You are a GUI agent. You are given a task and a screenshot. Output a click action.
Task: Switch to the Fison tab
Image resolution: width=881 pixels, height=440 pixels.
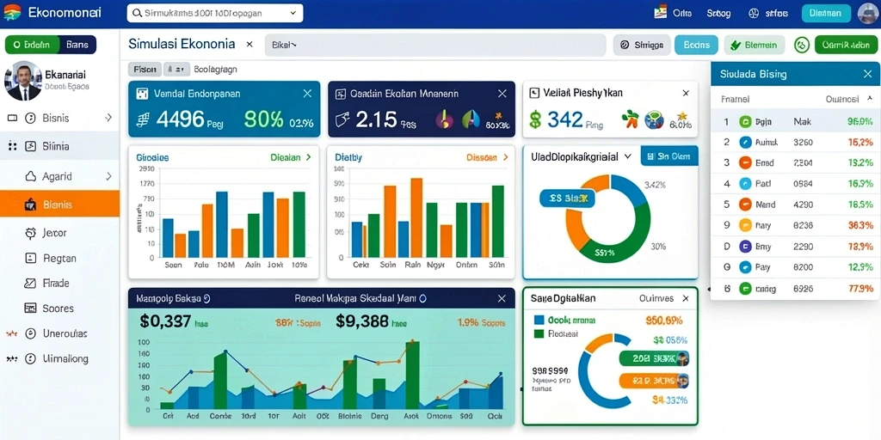(x=145, y=70)
